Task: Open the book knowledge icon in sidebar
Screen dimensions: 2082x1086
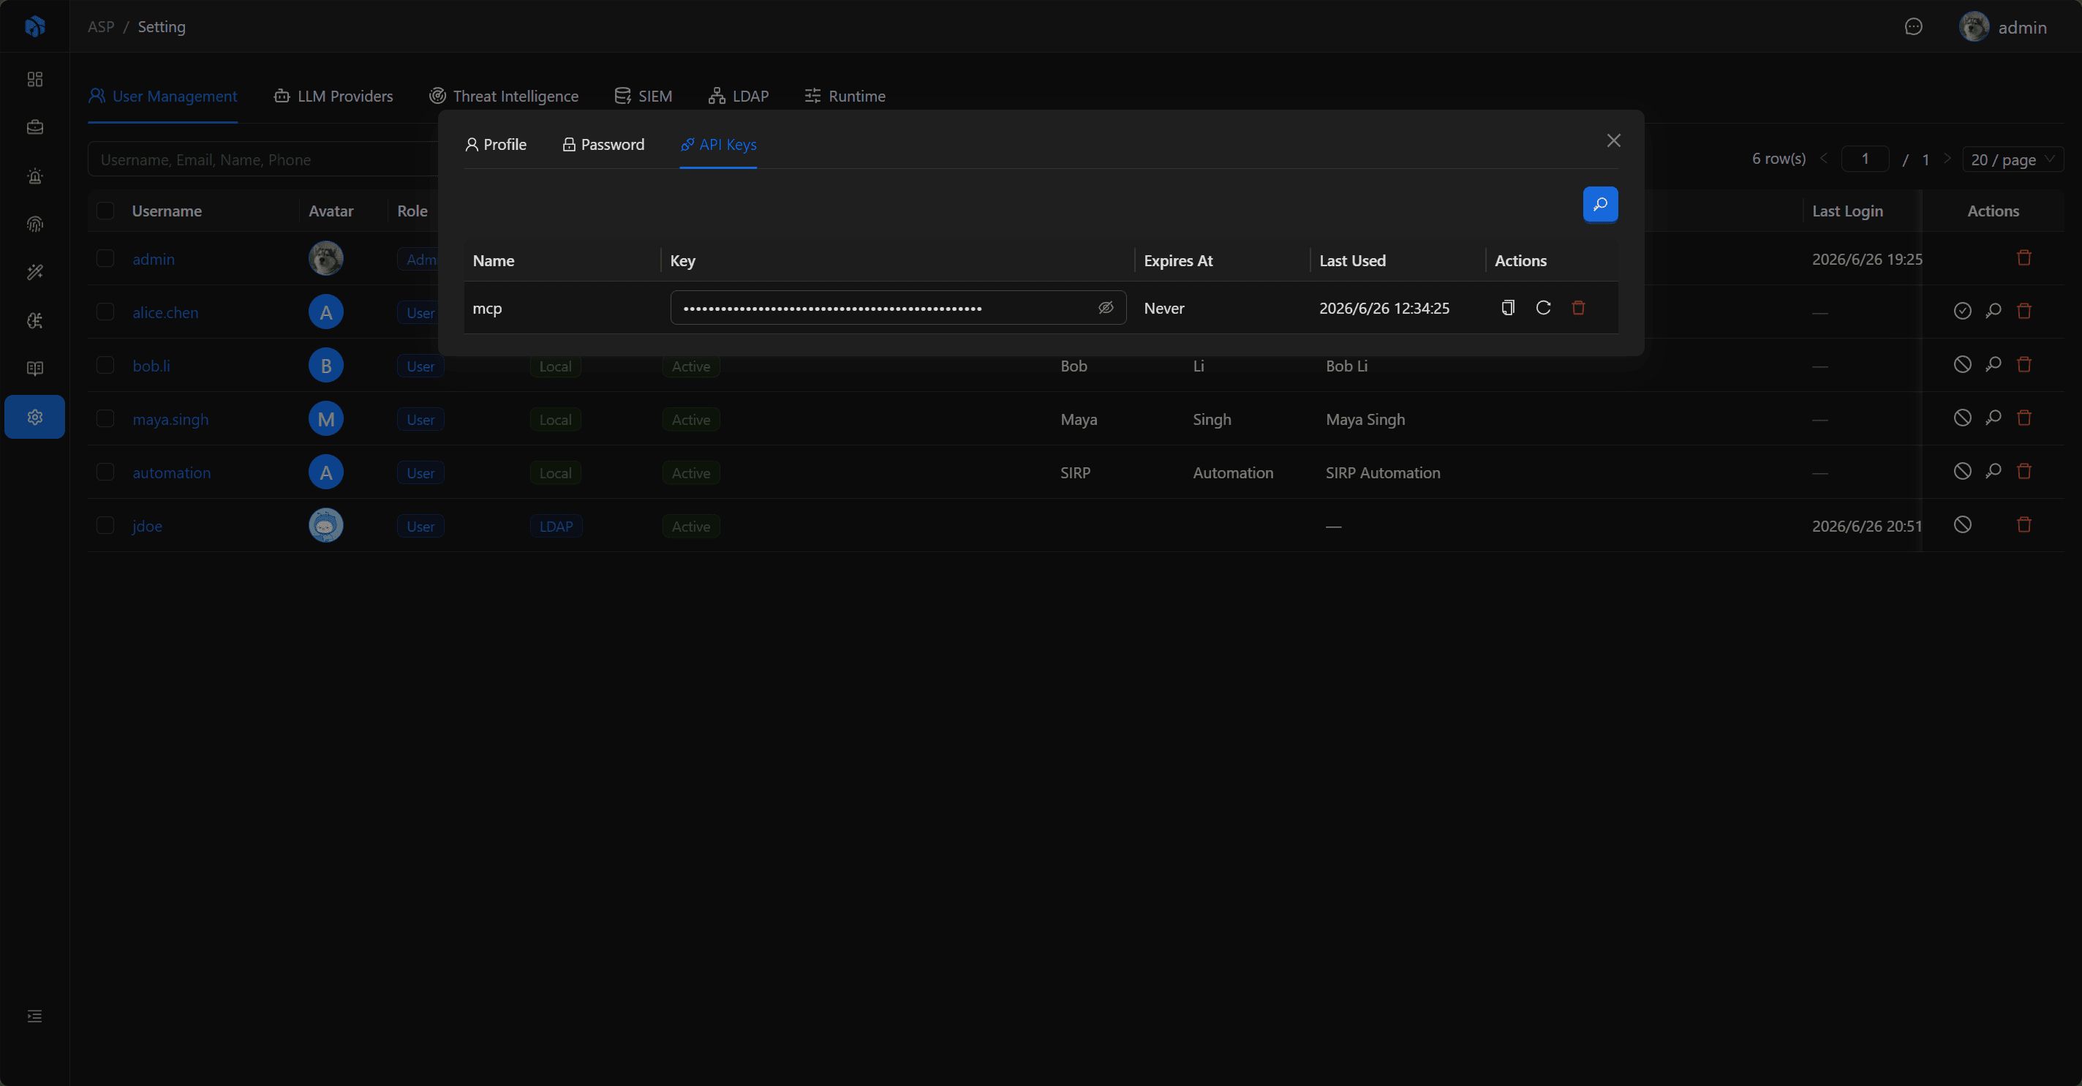Action: (x=35, y=369)
